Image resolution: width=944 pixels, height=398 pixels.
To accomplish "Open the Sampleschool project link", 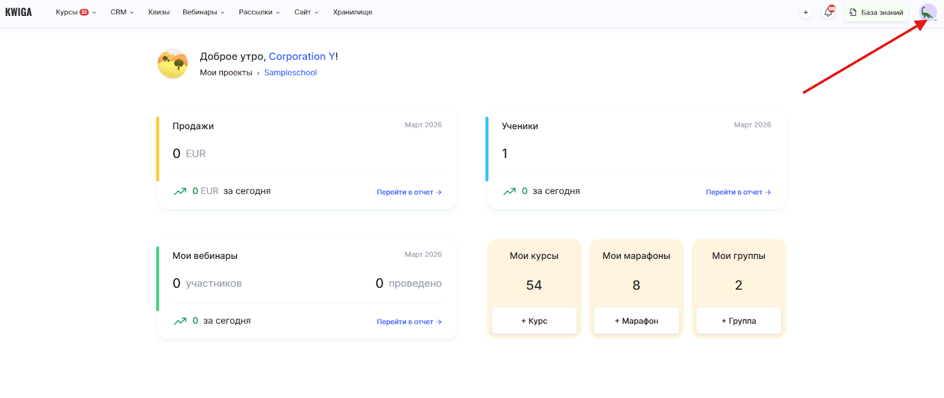I will 290,73.
